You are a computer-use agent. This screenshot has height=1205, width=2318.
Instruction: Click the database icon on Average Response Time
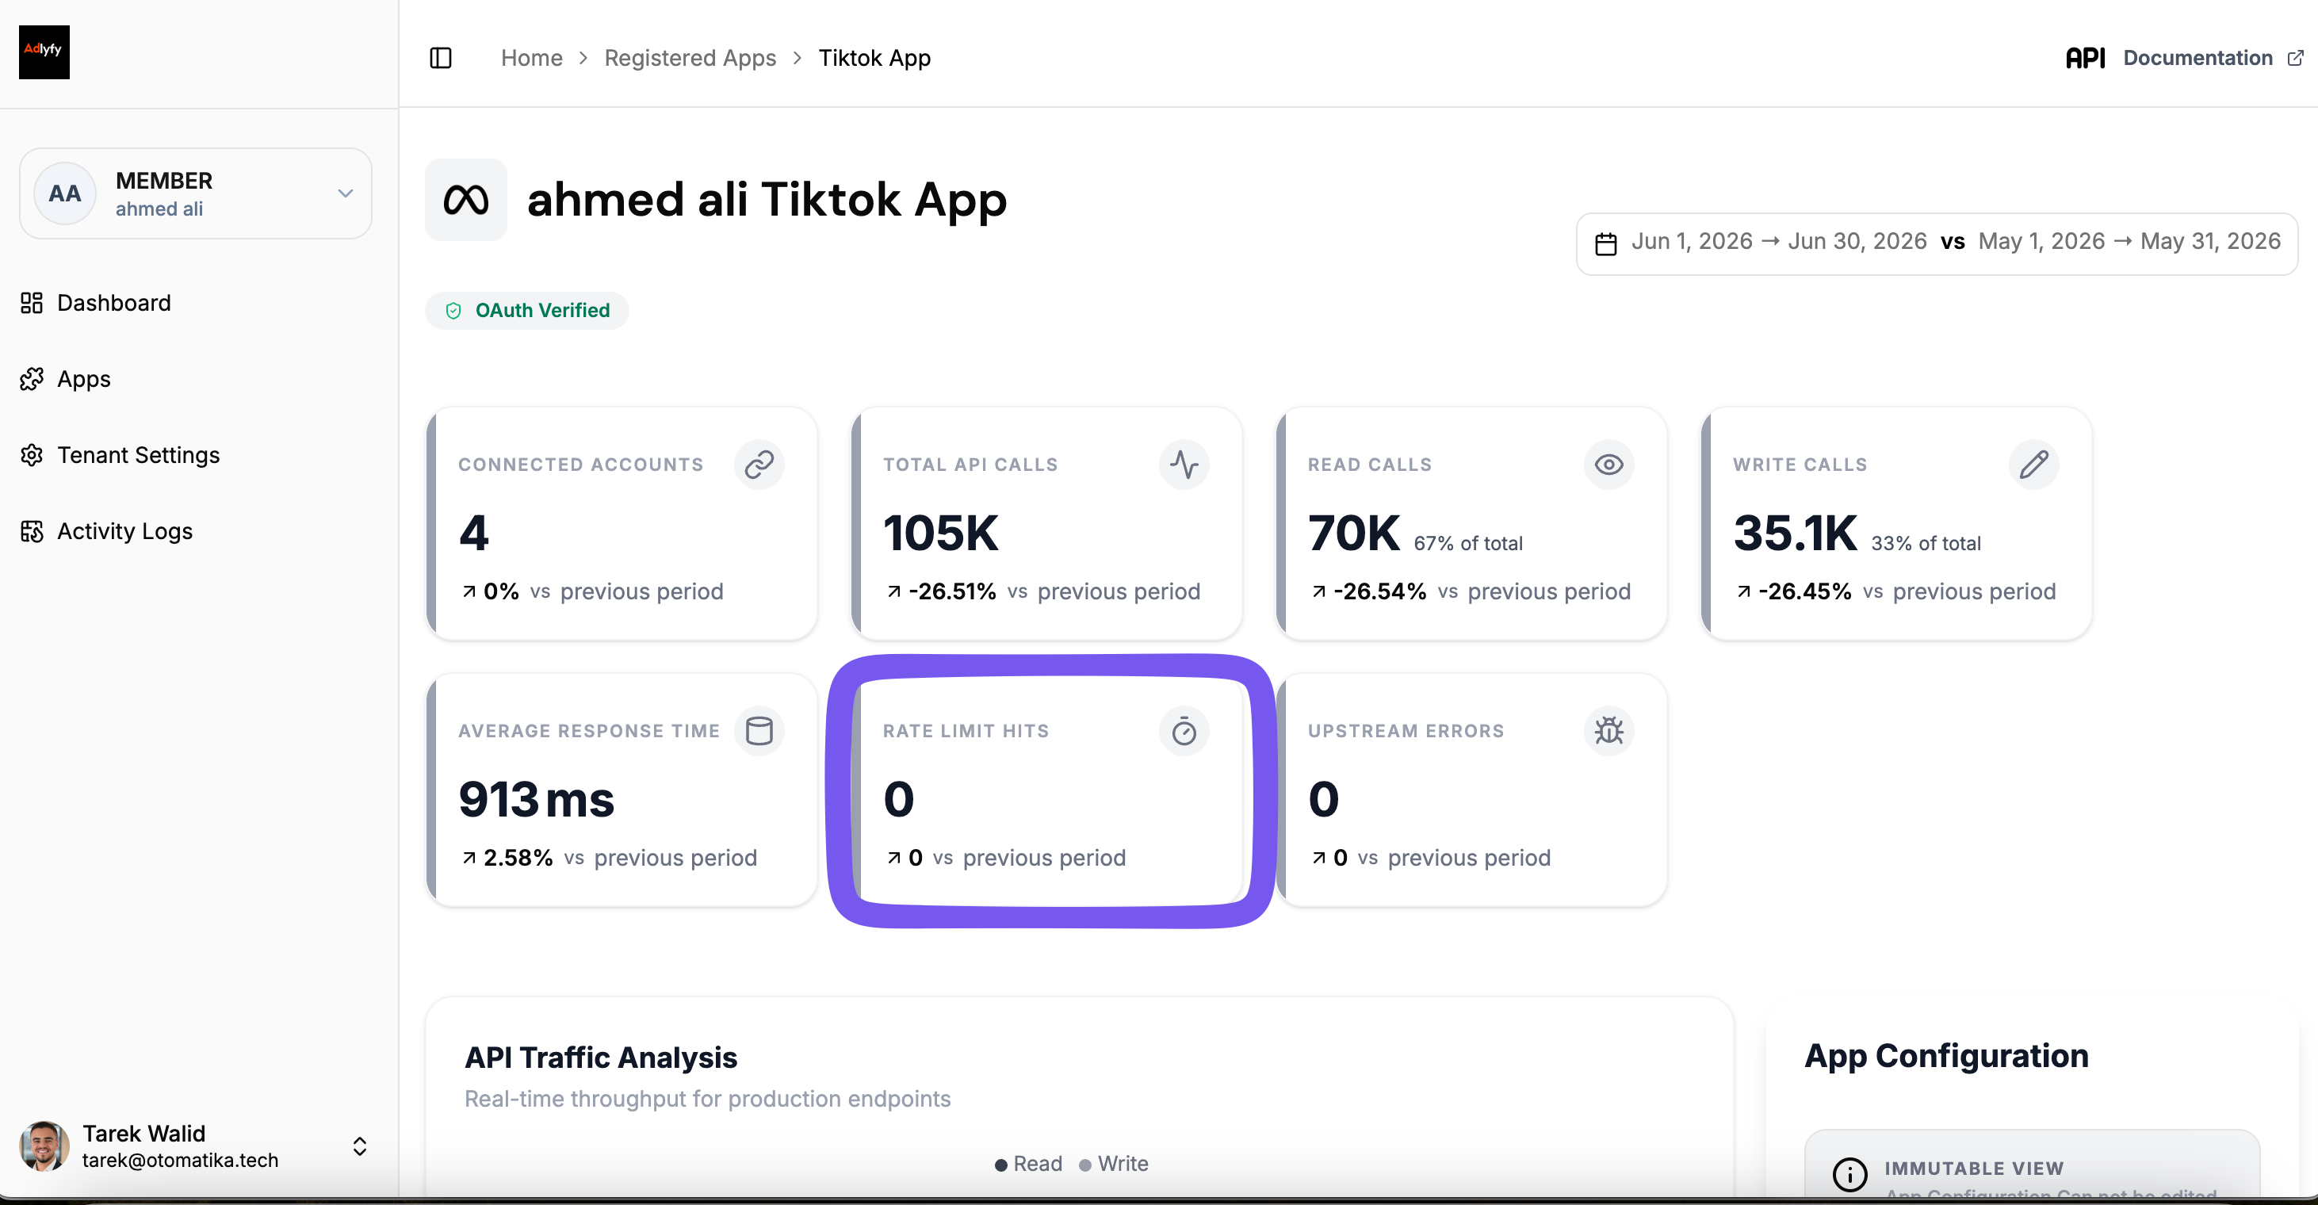(x=759, y=731)
